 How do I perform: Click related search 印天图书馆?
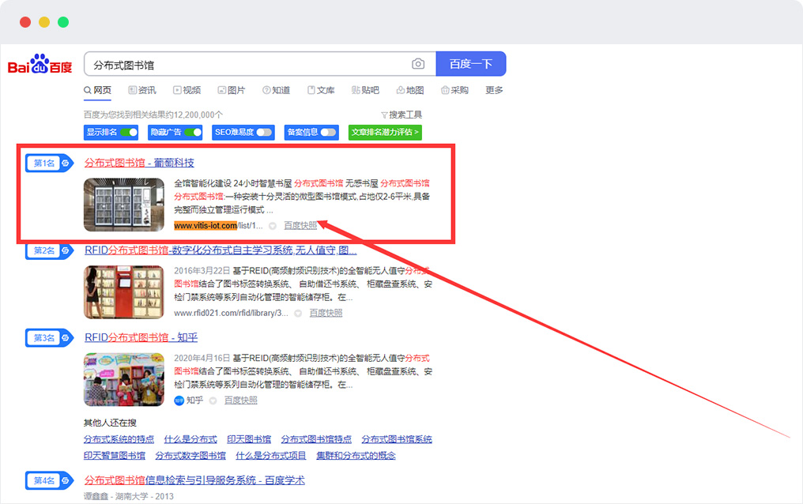coord(249,439)
